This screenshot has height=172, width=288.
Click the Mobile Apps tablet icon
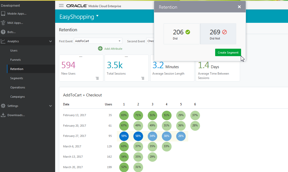[3, 14]
